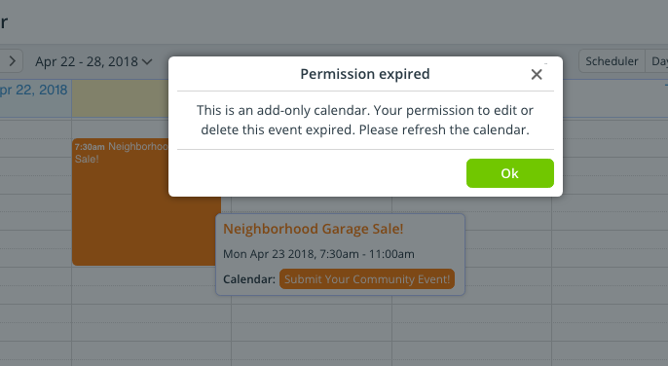Image resolution: width=668 pixels, height=366 pixels.
Task: Switch to the Day view tab
Action: point(658,61)
